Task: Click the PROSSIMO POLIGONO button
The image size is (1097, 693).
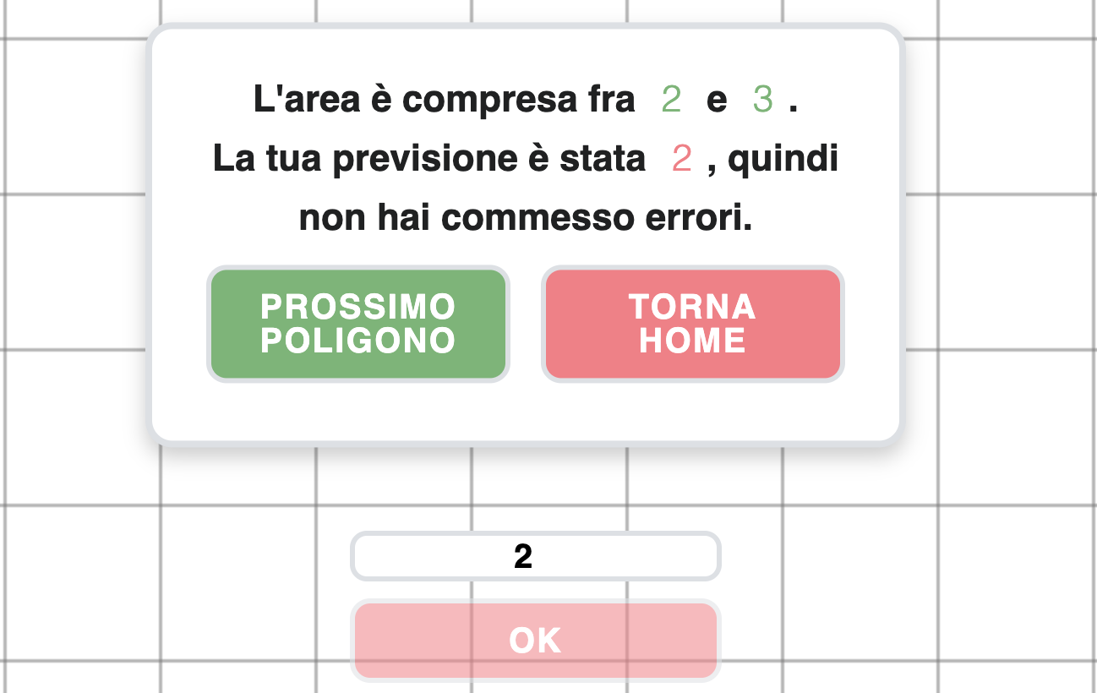Action: pos(358,324)
